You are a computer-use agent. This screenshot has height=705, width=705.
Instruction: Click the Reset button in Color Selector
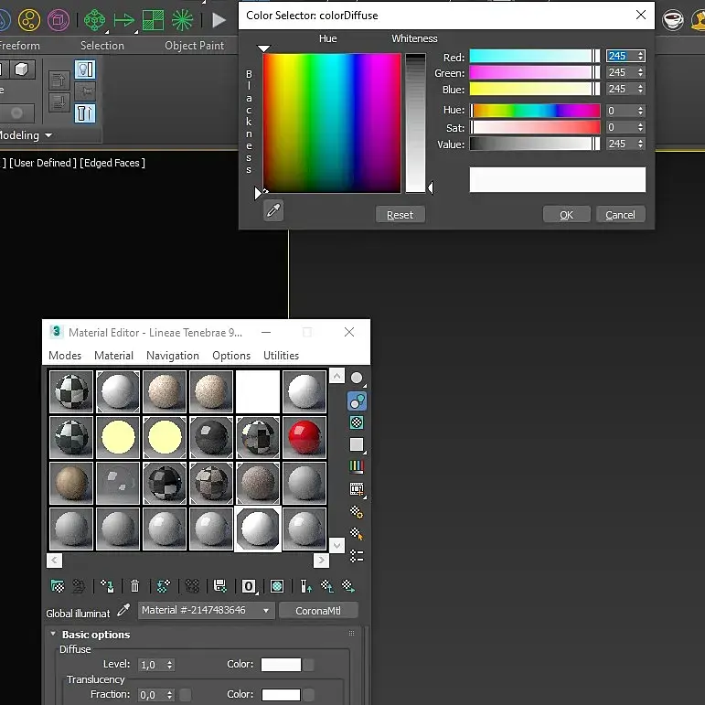click(401, 215)
